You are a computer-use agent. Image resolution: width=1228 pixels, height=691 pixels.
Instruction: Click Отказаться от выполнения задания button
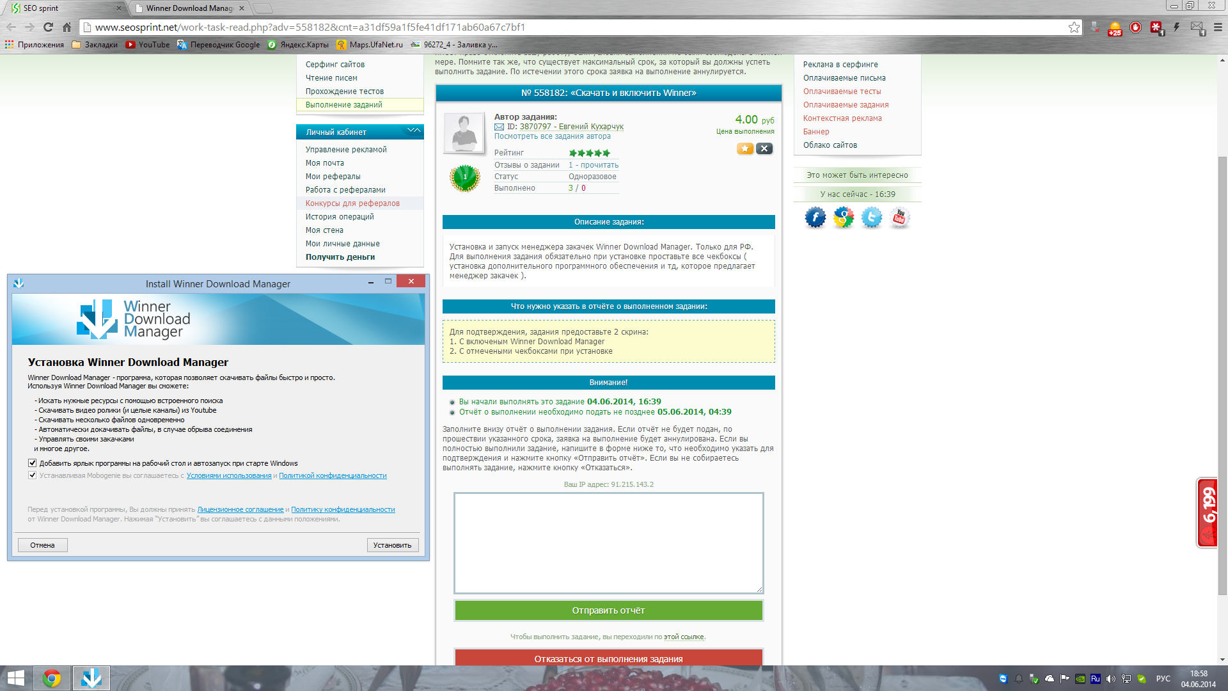[x=608, y=658]
